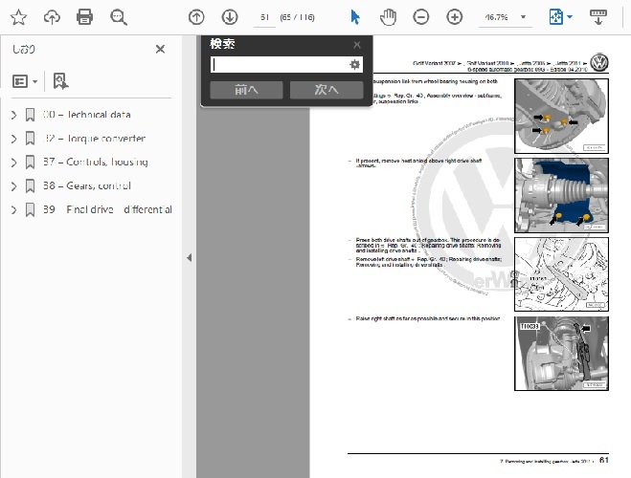Add a new bookmark with icon
The height and width of the screenshot is (478, 631).
(x=60, y=81)
